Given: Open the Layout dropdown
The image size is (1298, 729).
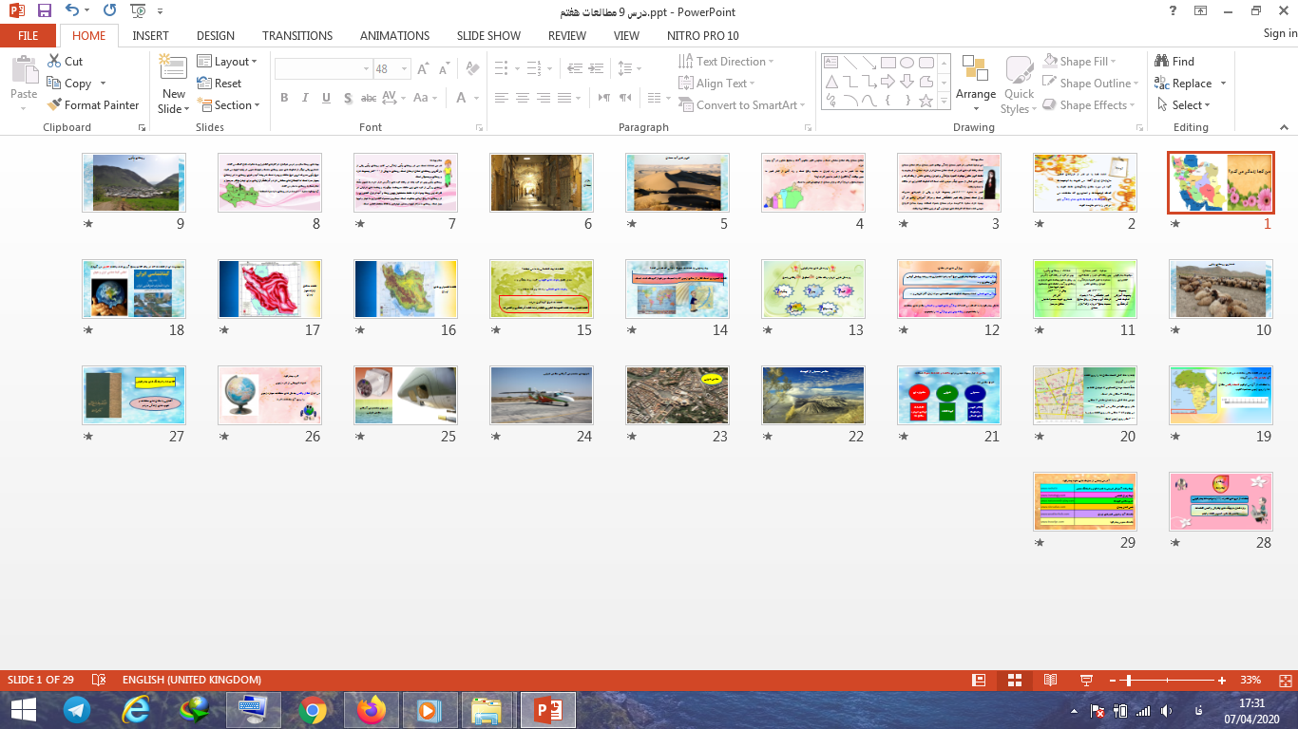Looking at the screenshot, I should pos(227,61).
